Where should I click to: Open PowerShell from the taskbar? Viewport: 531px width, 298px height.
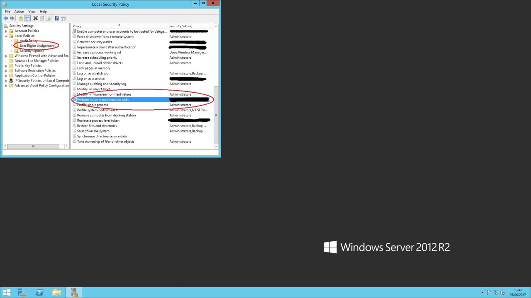[40, 293]
